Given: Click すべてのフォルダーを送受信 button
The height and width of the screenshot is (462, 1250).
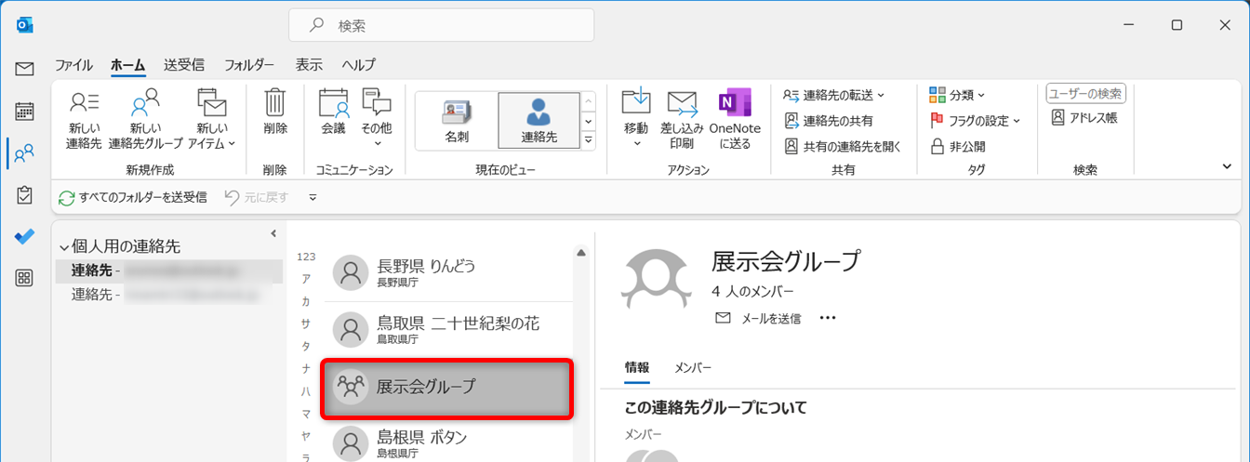Looking at the screenshot, I should click(132, 197).
